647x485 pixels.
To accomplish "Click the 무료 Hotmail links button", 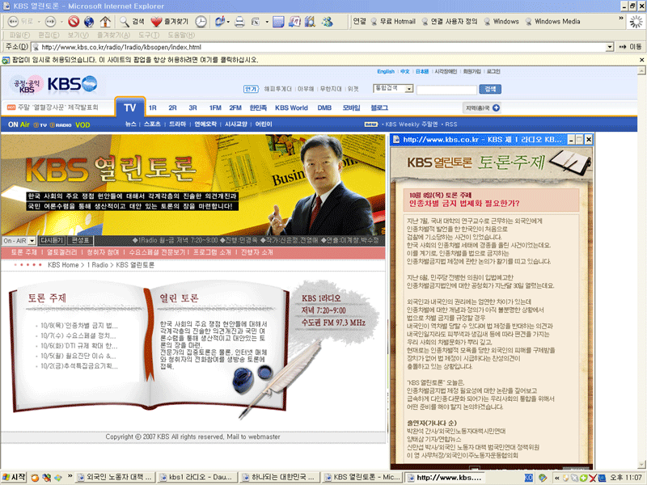I will pos(393,22).
